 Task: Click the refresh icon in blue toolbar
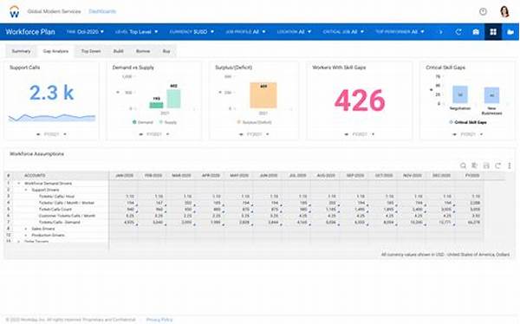458,32
